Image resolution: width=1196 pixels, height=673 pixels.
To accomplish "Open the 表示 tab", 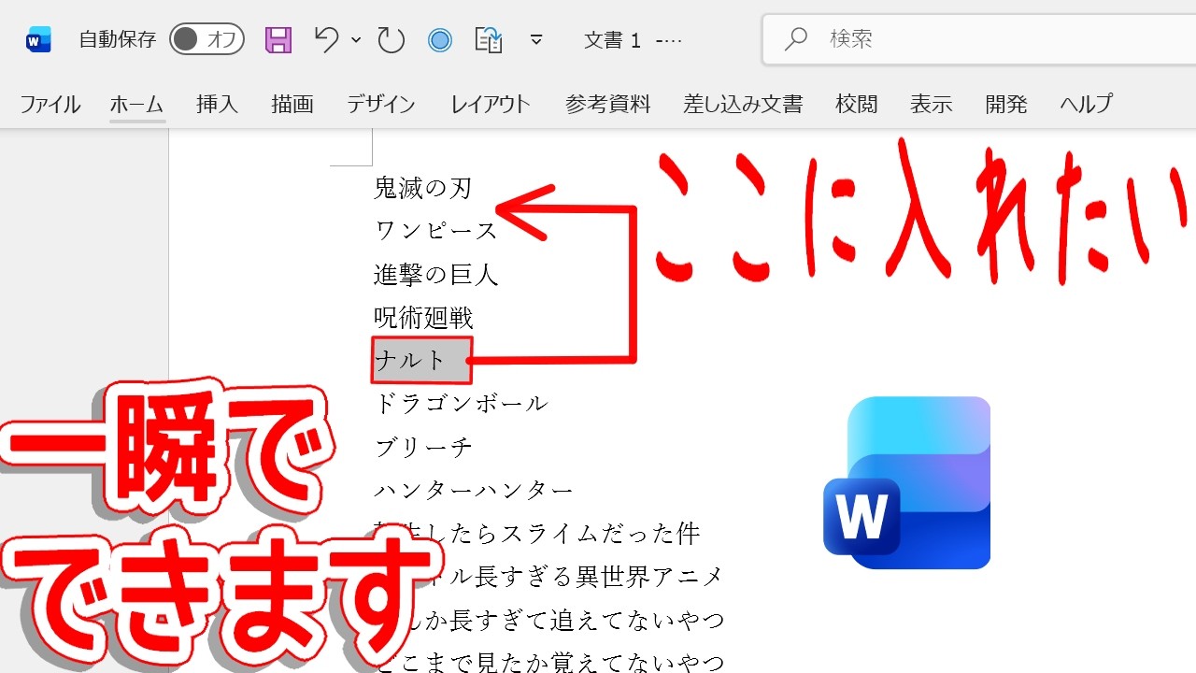I will click(932, 104).
